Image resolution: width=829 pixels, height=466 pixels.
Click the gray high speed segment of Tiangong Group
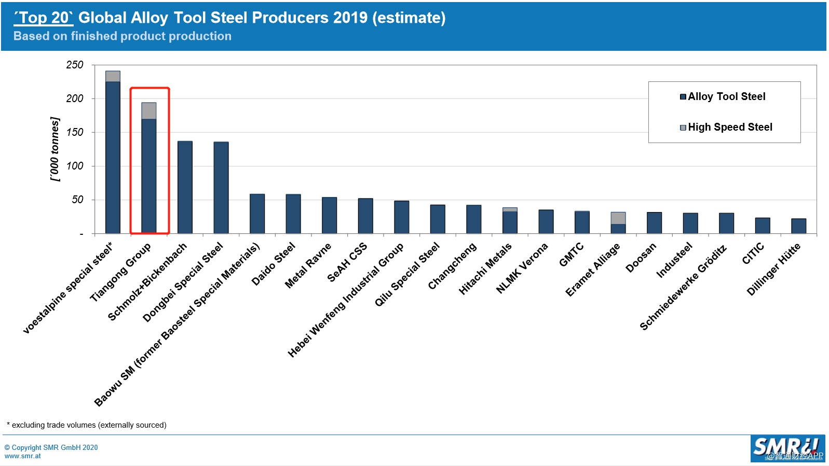(x=149, y=111)
